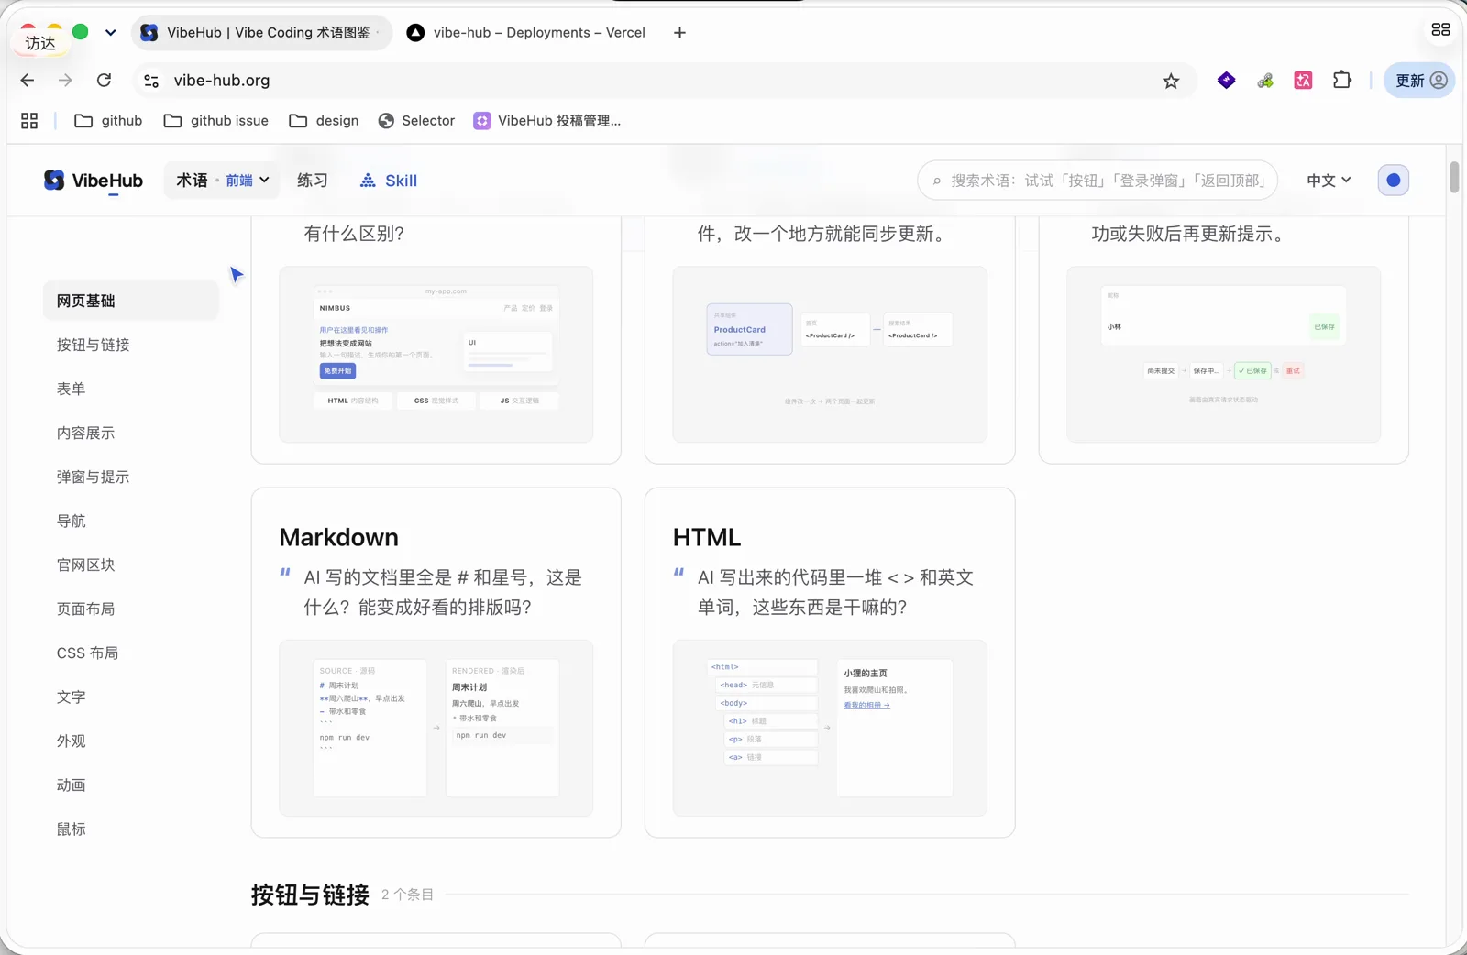Viewport: 1467px width, 955px height.
Task: Open the 中文 language dropdown
Action: [1329, 181]
